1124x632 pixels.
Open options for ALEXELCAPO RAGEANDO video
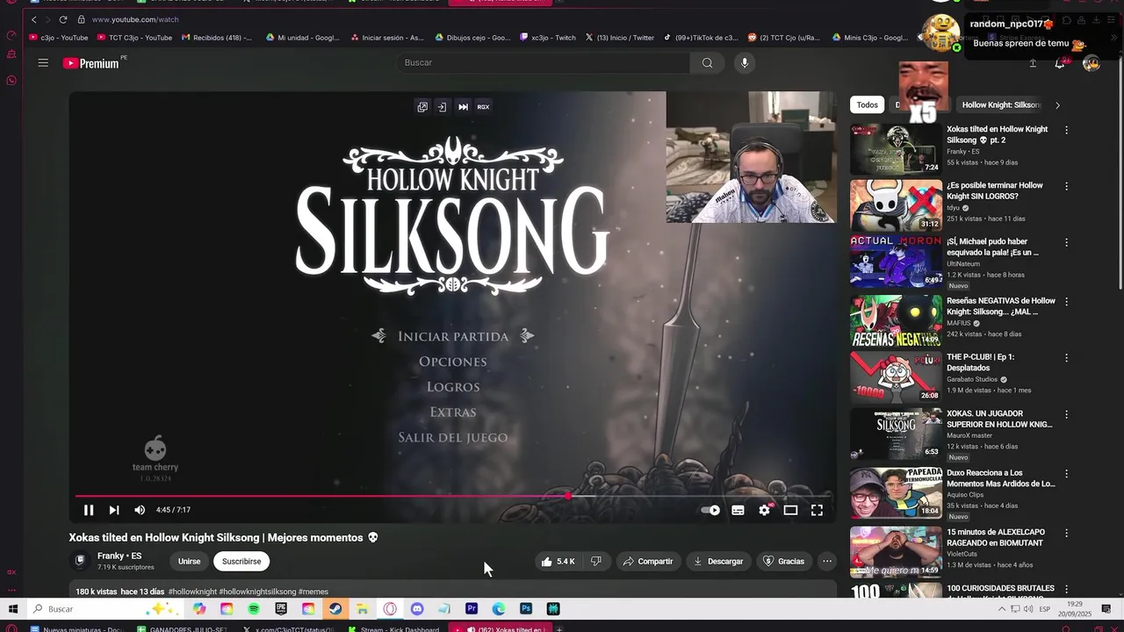coord(1067,533)
